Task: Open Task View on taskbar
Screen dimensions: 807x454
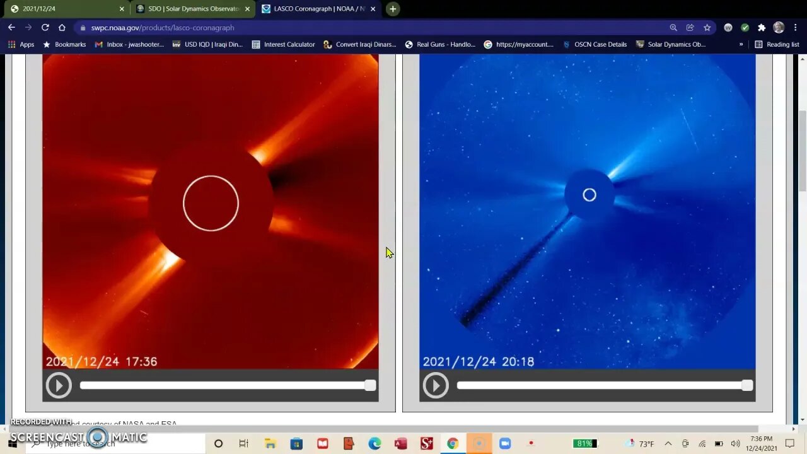Action: 244,444
